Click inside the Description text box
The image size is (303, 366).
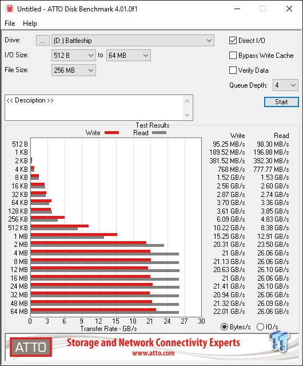[x=94, y=108]
